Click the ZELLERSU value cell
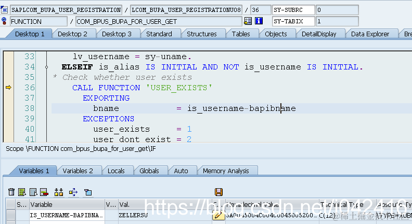 click(164, 215)
